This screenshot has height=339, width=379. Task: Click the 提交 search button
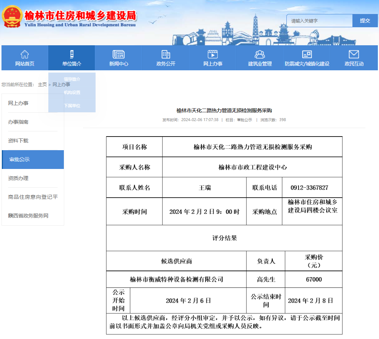(x=365, y=21)
